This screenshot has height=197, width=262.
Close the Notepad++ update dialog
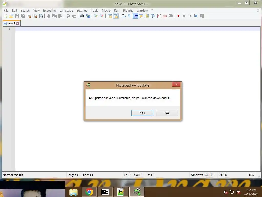(x=176, y=84)
